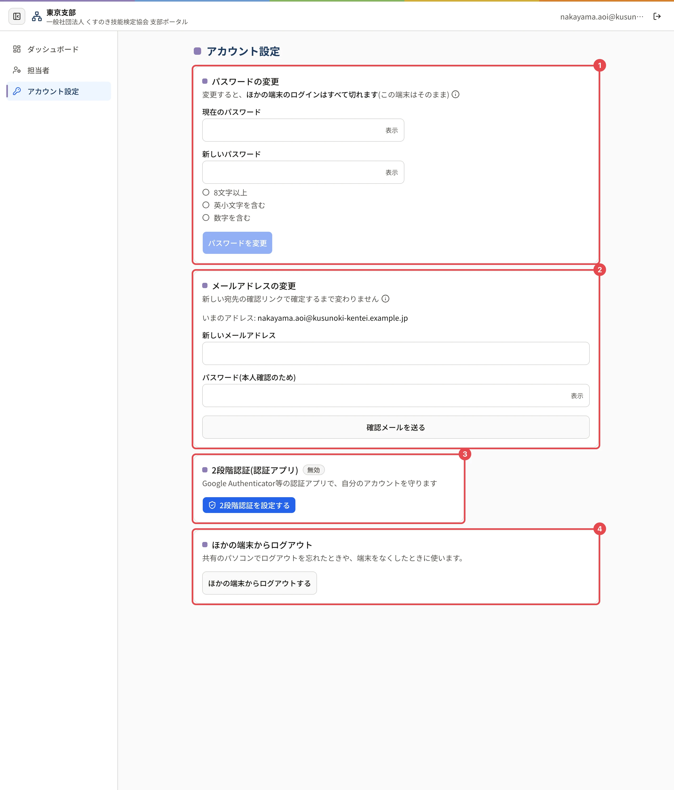Toggle 表示 for 新しいパスワード
The width and height of the screenshot is (674, 790).
coord(391,172)
